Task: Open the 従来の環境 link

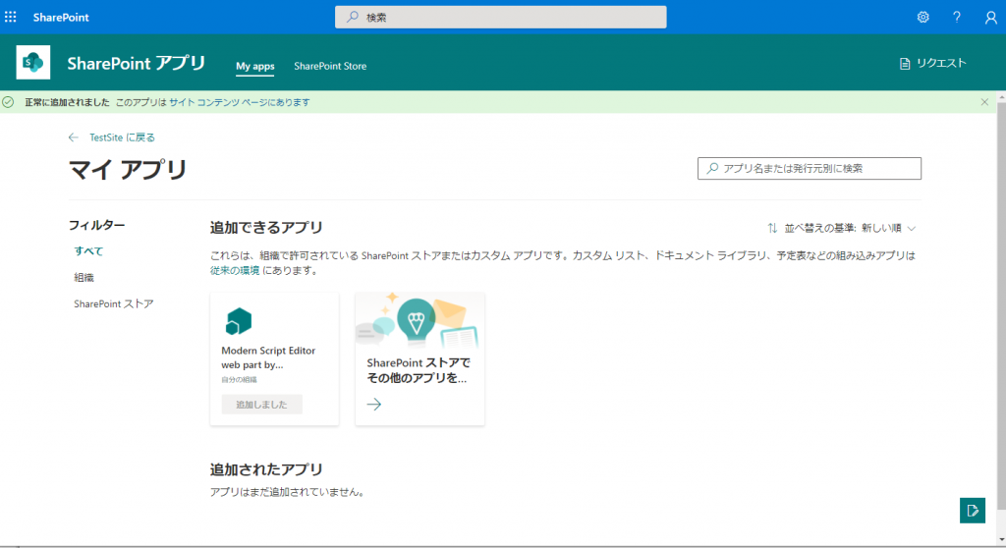Action: pos(235,270)
